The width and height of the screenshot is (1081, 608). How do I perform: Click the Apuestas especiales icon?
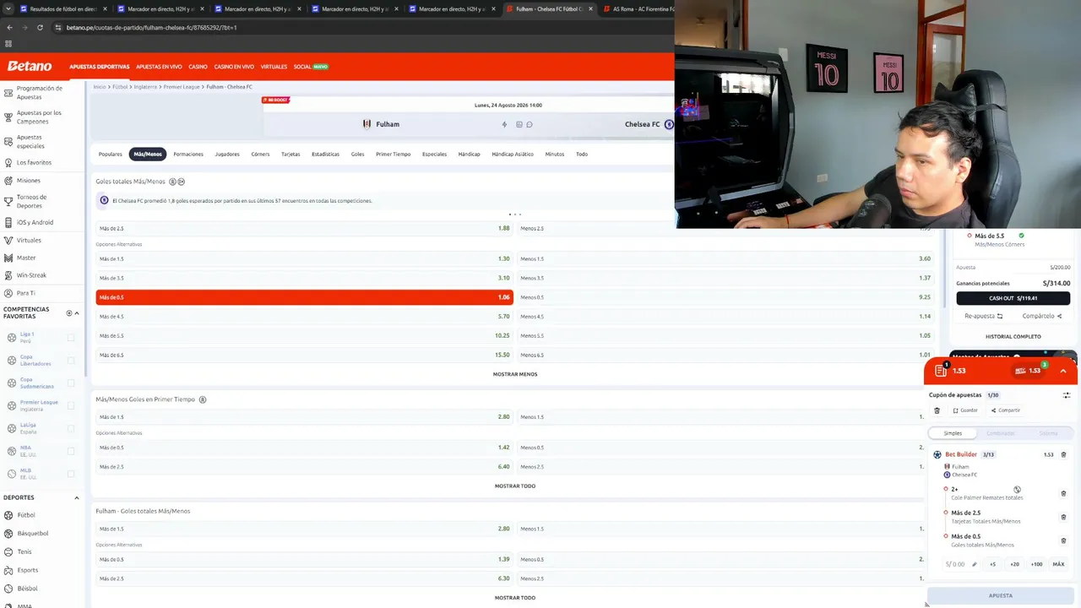[x=8, y=142]
